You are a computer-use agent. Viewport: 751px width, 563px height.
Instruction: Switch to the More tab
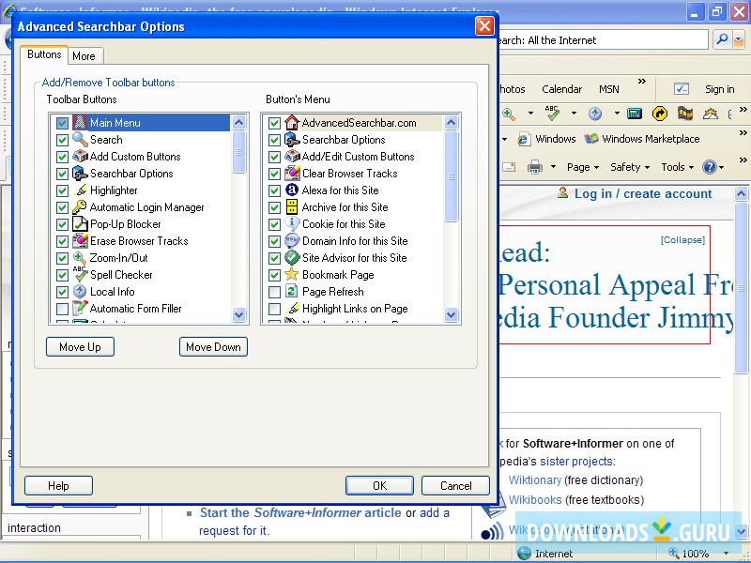(84, 55)
